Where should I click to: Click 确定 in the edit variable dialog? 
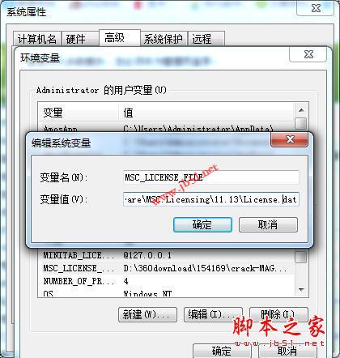point(202,224)
